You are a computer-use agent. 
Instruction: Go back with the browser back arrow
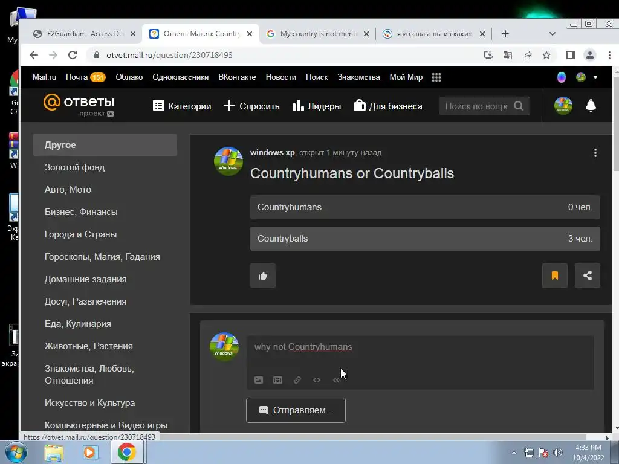coord(34,55)
